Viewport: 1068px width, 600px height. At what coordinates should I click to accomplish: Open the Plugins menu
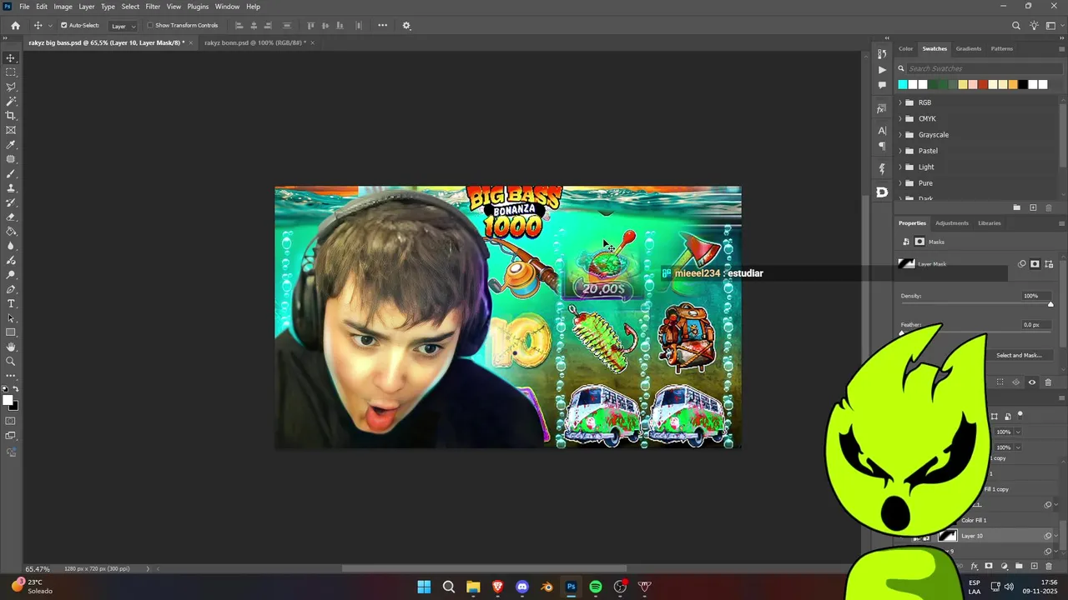click(x=198, y=7)
